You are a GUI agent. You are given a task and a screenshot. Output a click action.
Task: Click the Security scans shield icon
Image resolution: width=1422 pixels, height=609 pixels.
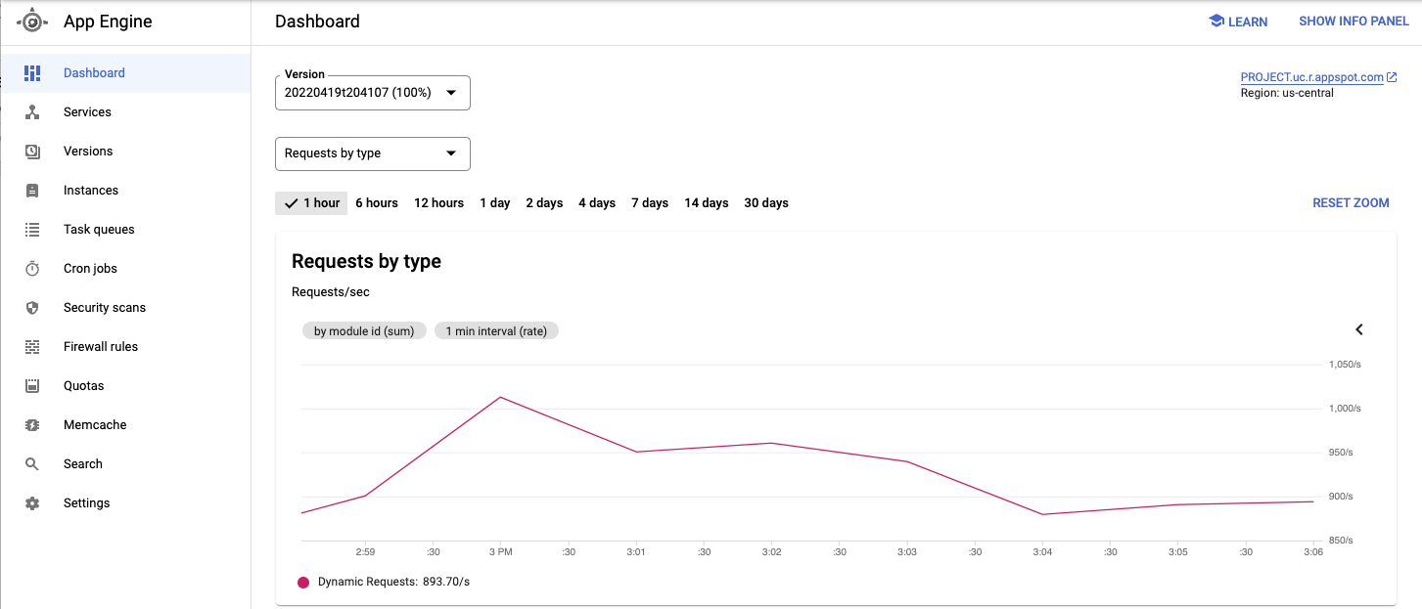[x=32, y=308]
